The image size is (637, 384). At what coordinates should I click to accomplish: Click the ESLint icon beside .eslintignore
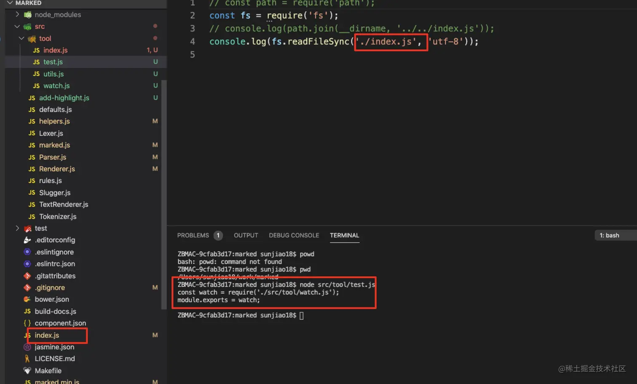point(27,252)
